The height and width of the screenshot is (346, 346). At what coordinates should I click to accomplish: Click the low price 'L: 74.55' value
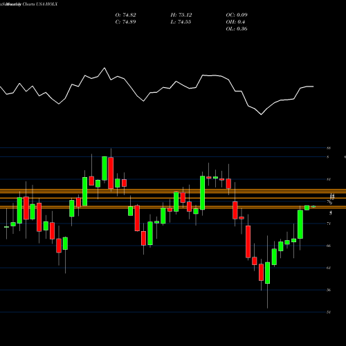coord(181,22)
